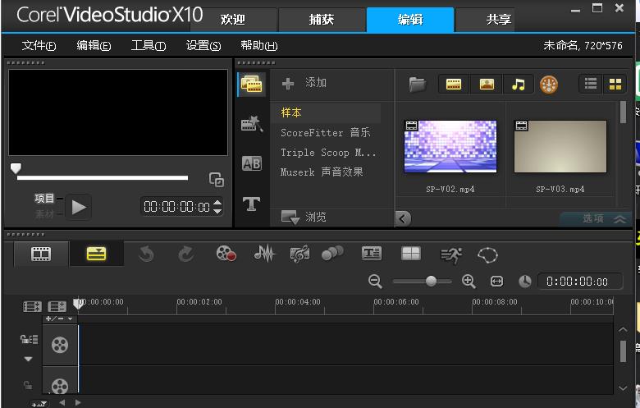Image resolution: width=640 pixels, height=408 pixels.
Task: Toggle showing photos in the library
Action: (x=487, y=85)
